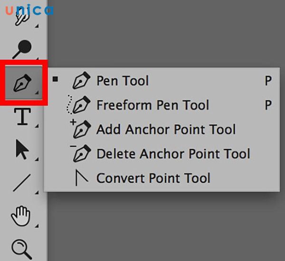Choose the Zoom magnifier tool
This screenshot has width=285, height=261.
coord(21,248)
